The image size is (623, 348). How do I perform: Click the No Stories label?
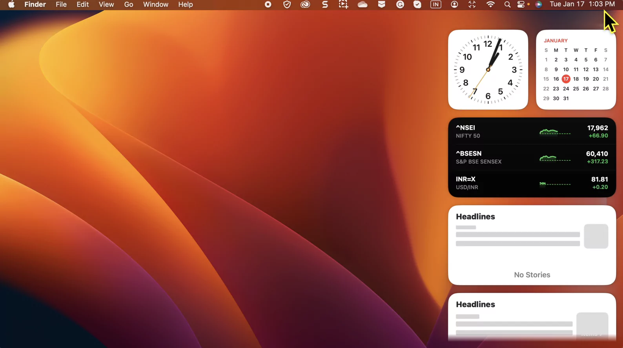click(x=532, y=275)
